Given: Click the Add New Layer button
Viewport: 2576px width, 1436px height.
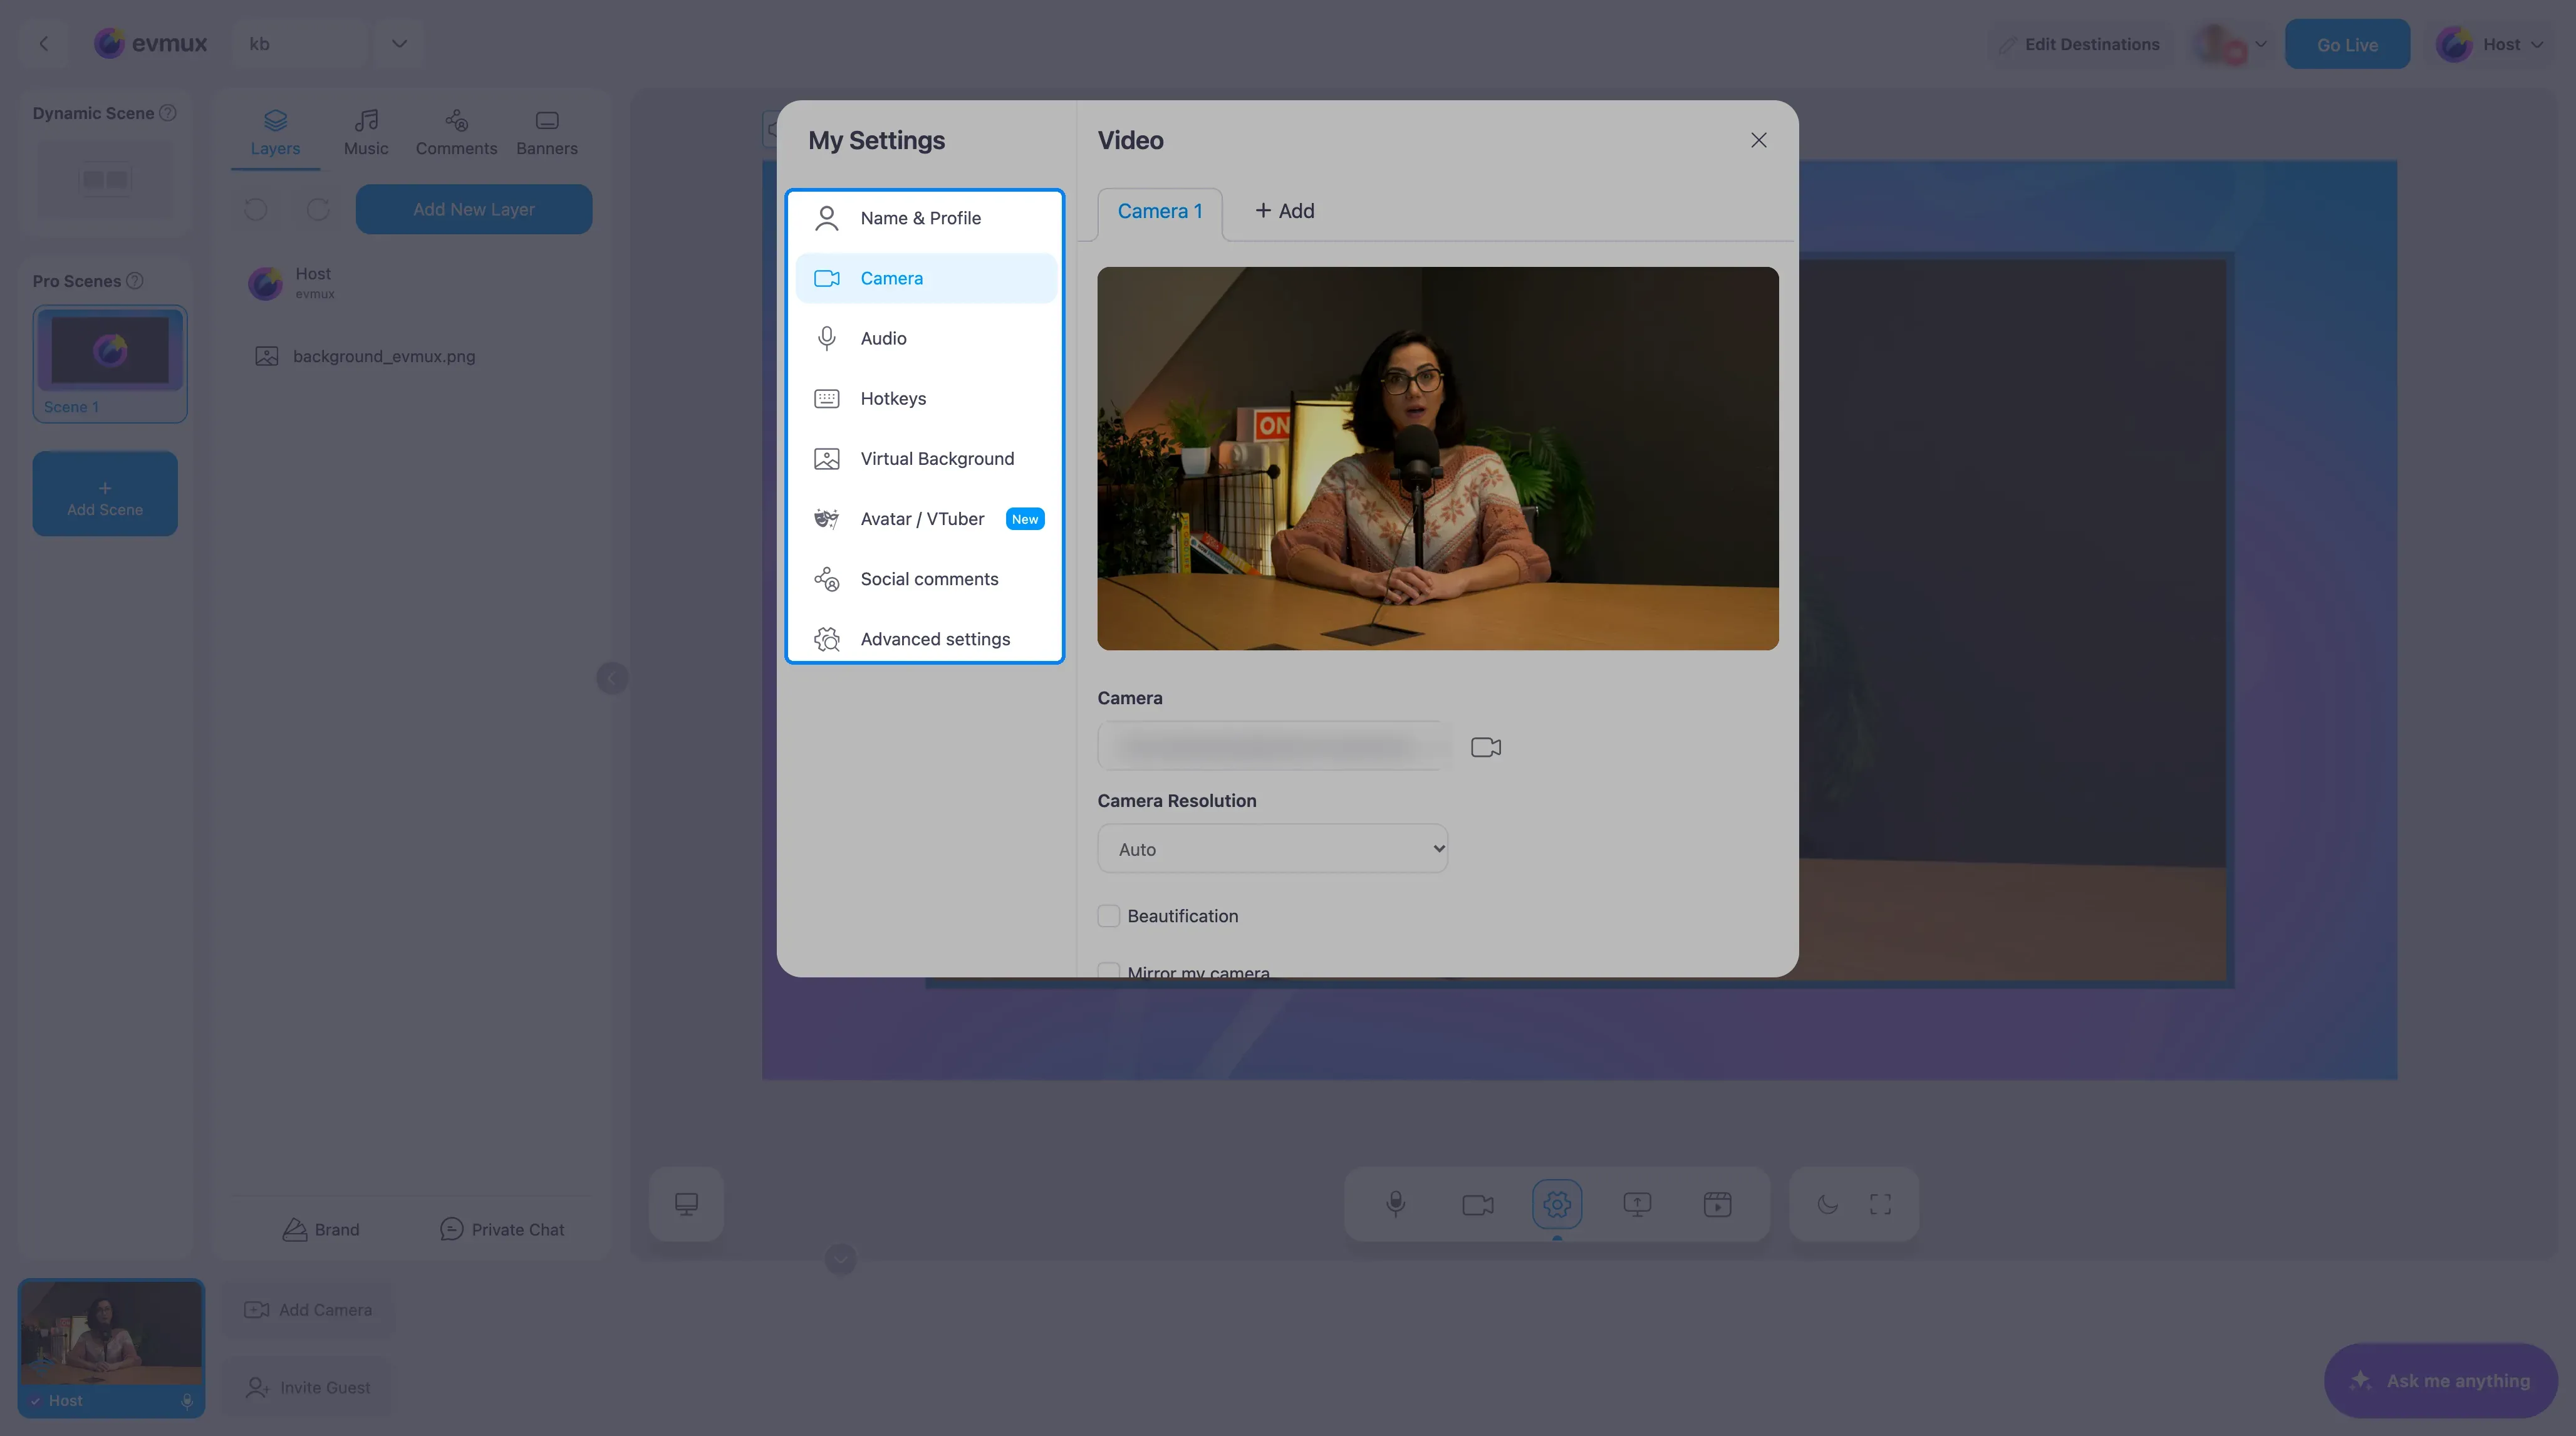Looking at the screenshot, I should [474, 209].
